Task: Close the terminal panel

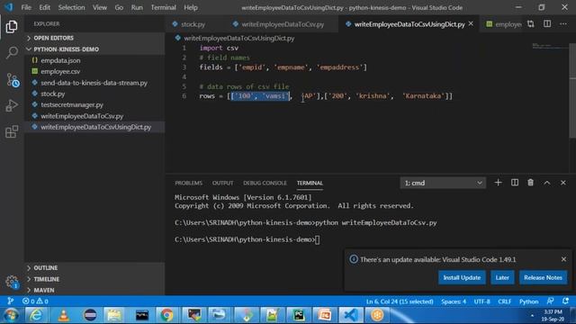Action: [563, 183]
